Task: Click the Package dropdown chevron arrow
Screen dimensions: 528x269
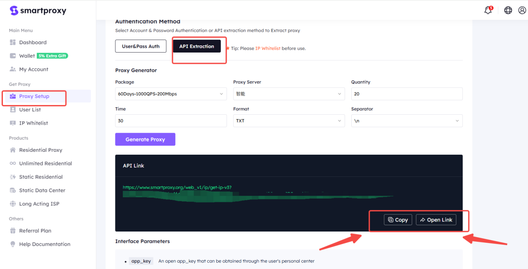Action: (x=221, y=94)
